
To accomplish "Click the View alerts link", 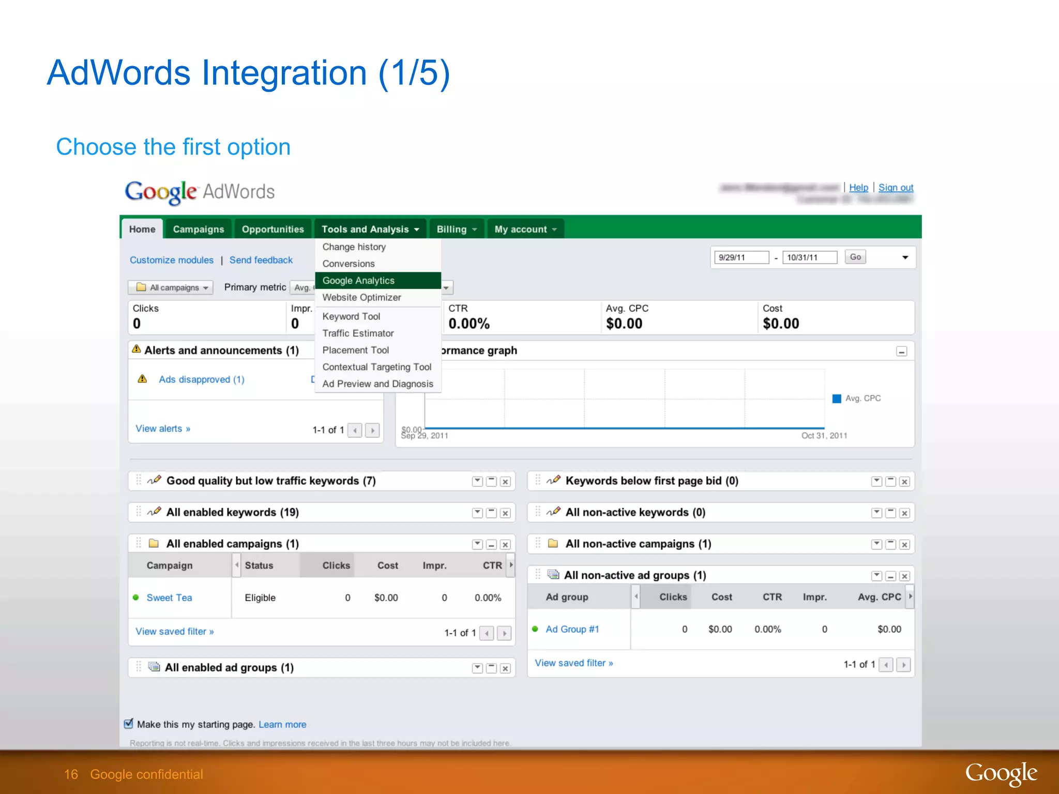I will 163,429.
